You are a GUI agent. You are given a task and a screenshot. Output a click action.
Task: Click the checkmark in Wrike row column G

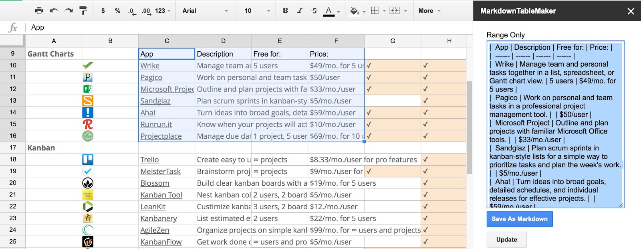click(x=369, y=65)
